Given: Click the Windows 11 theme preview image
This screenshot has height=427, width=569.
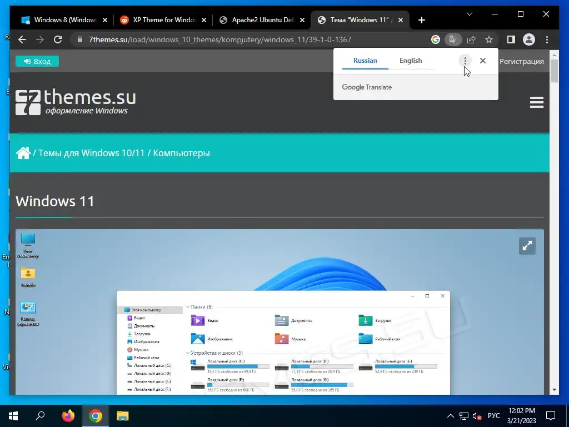Looking at the screenshot, I should click(x=279, y=311).
